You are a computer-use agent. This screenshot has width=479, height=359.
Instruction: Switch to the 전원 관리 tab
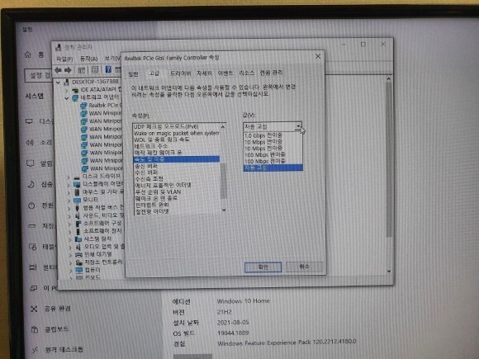(271, 73)
